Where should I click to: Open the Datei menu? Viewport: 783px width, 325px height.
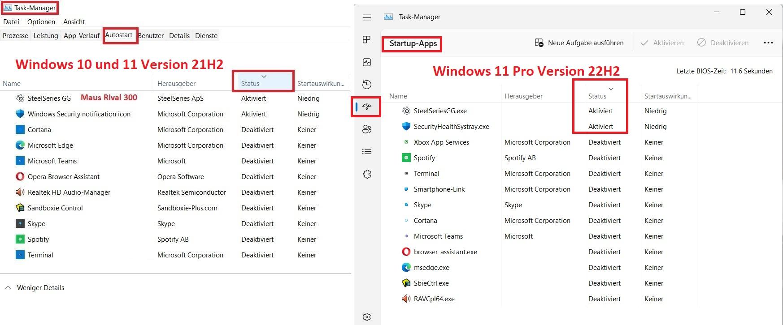pos(11,21)
